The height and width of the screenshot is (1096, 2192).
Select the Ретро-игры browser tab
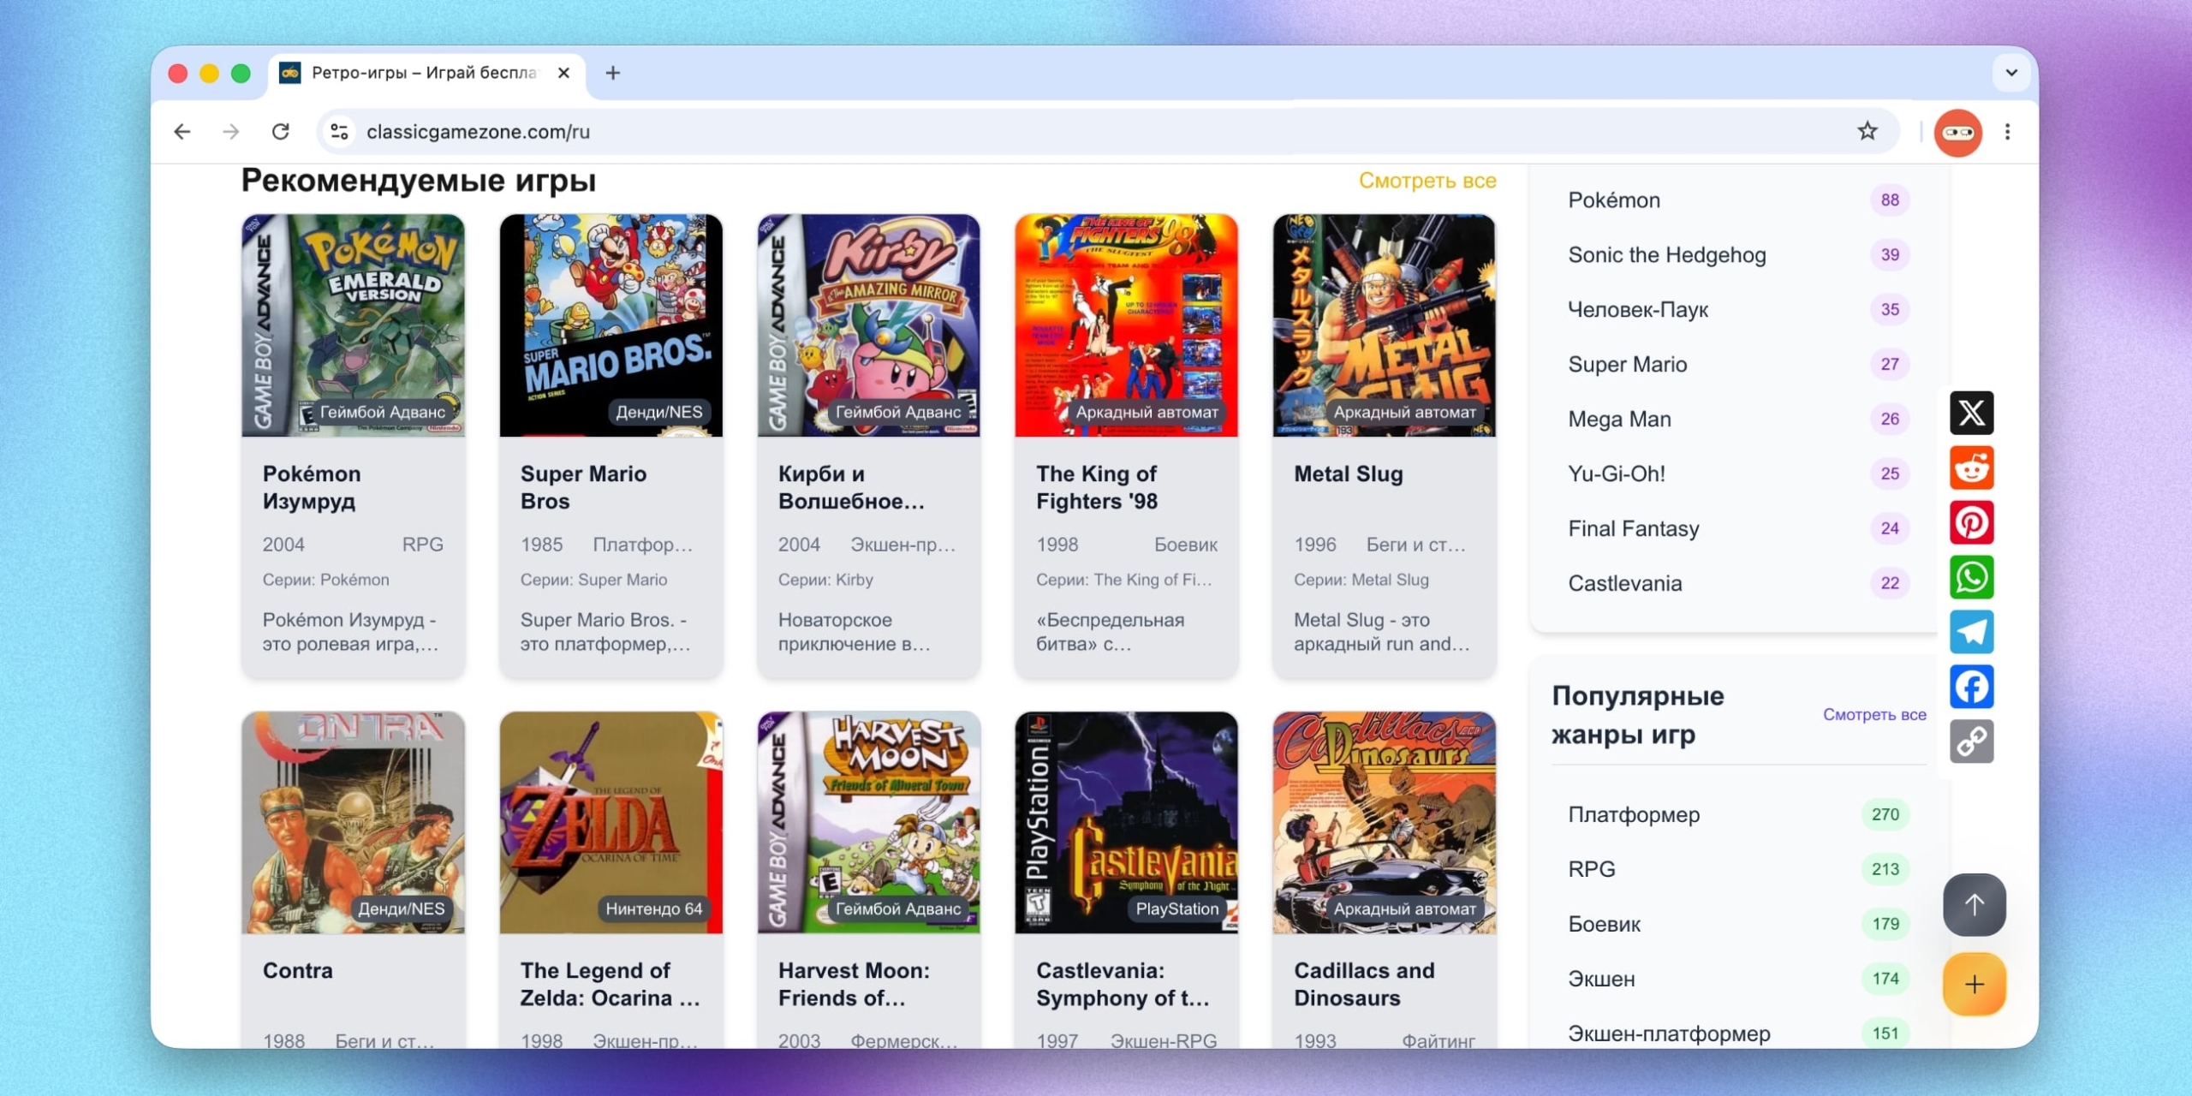(x=426, y=74)
